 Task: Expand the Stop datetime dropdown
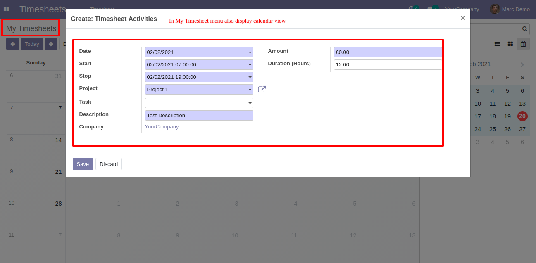pos(250,77)
